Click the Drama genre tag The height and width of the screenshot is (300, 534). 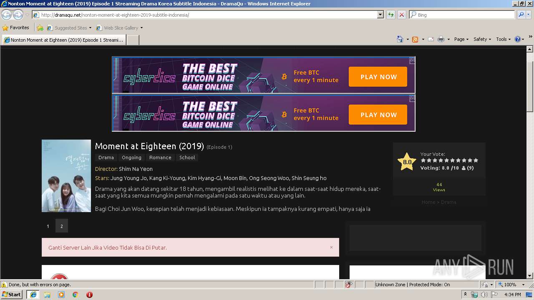tap(106, 157)
